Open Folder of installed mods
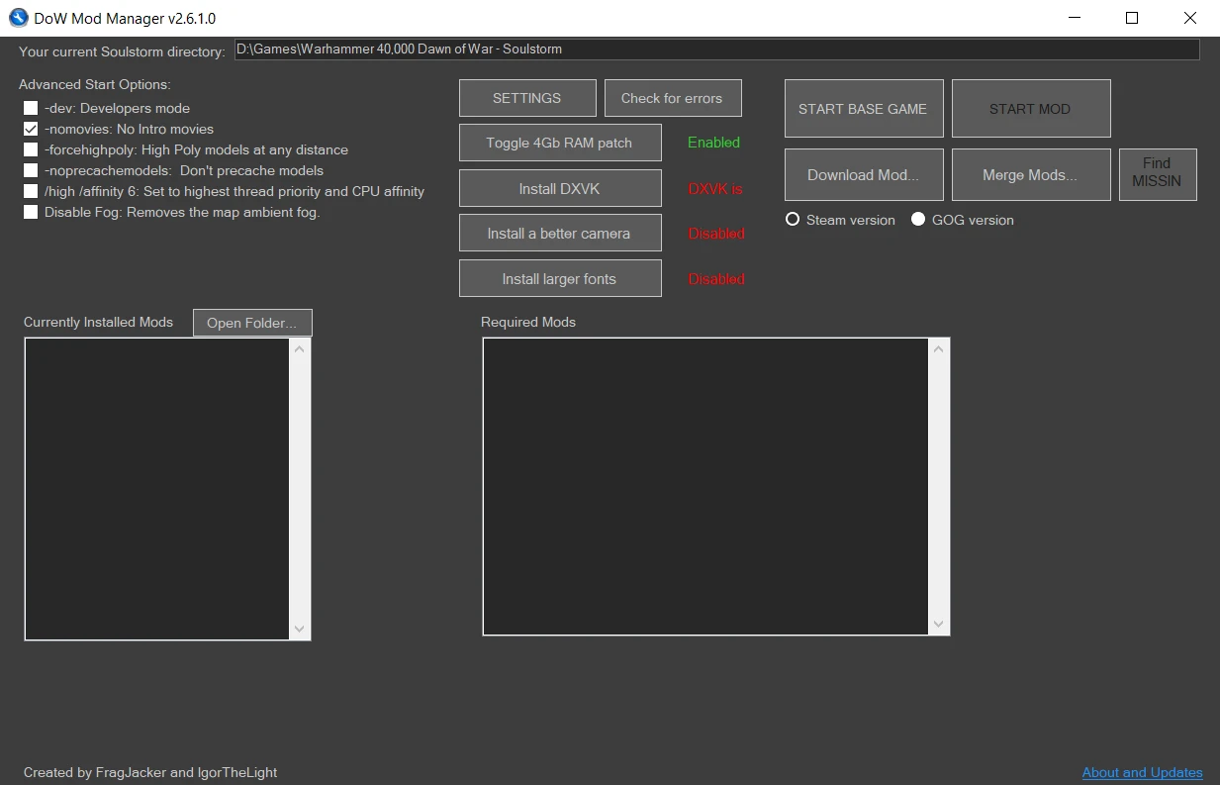 click(x=252, y=323)
